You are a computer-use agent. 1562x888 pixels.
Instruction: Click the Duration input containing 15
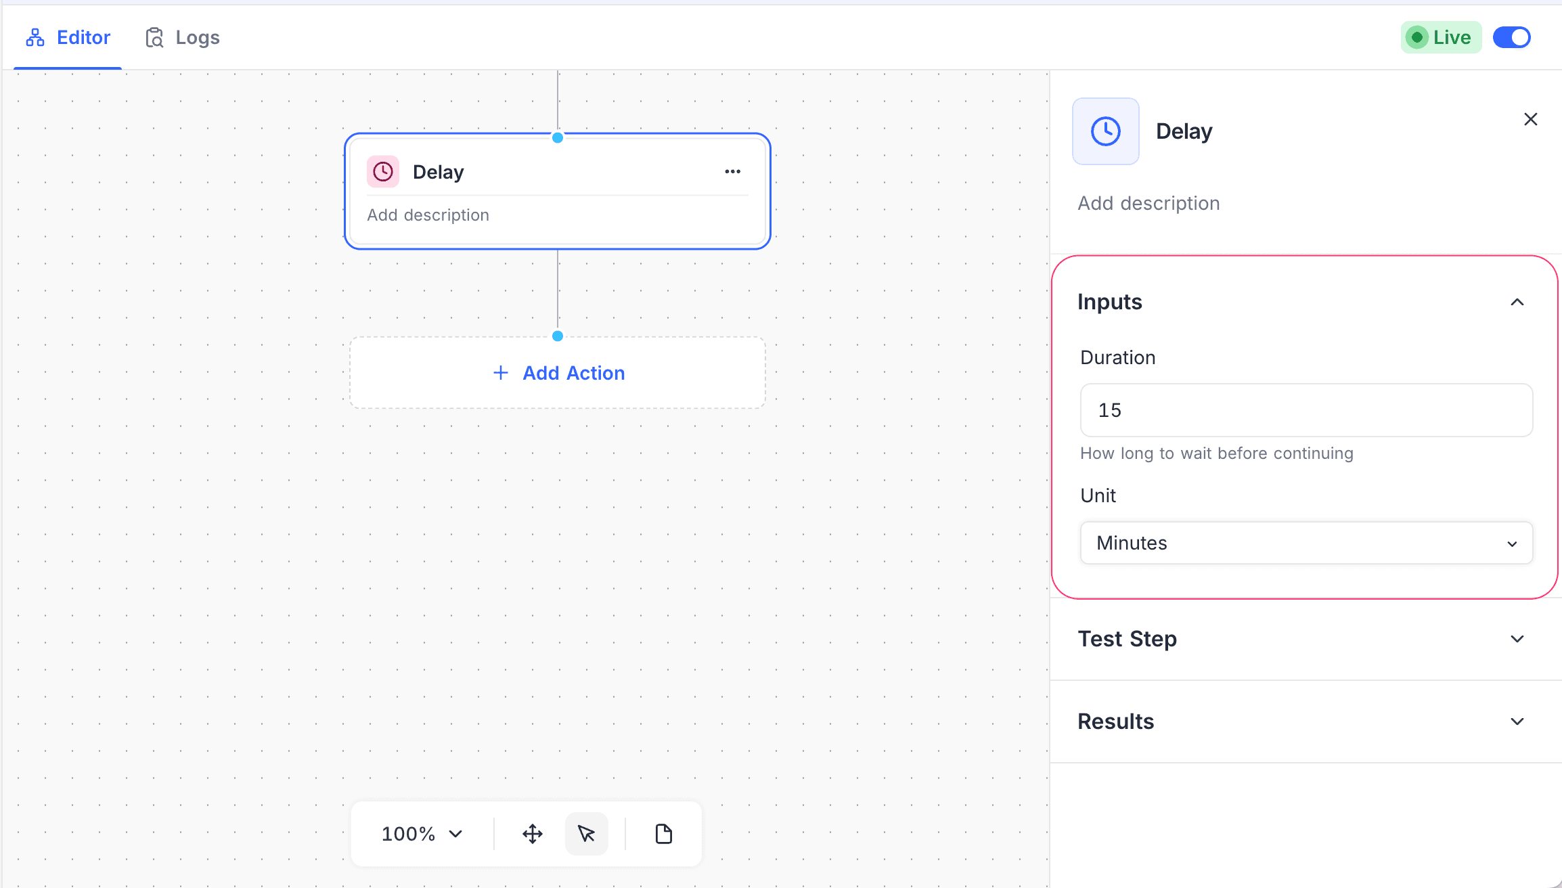pos(1306,410)
